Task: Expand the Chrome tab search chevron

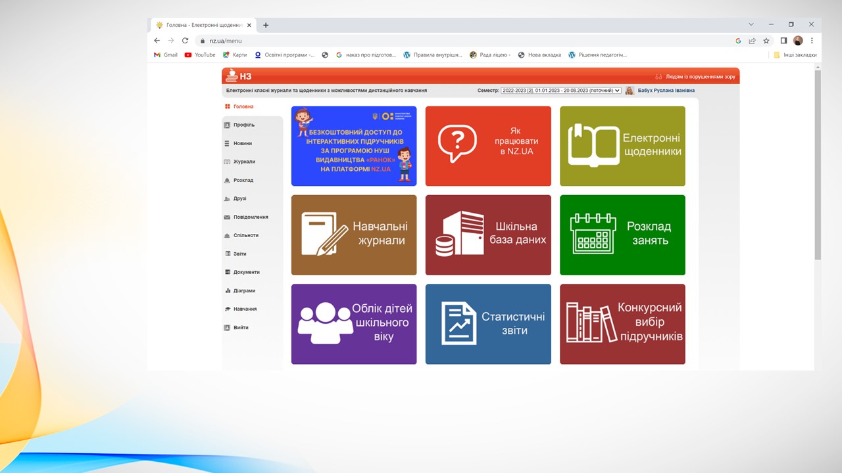Action: click(751, 24)
